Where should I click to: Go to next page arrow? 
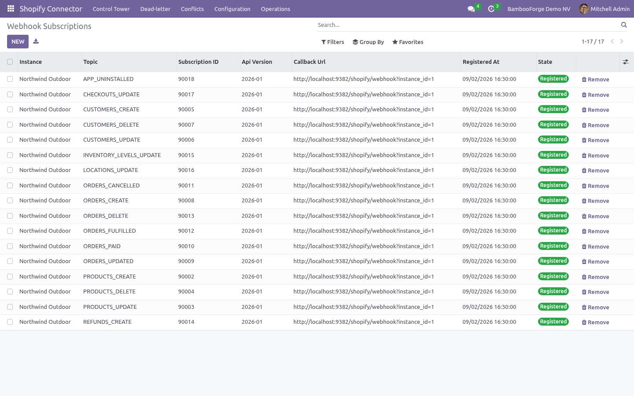(x=622, y=41)
